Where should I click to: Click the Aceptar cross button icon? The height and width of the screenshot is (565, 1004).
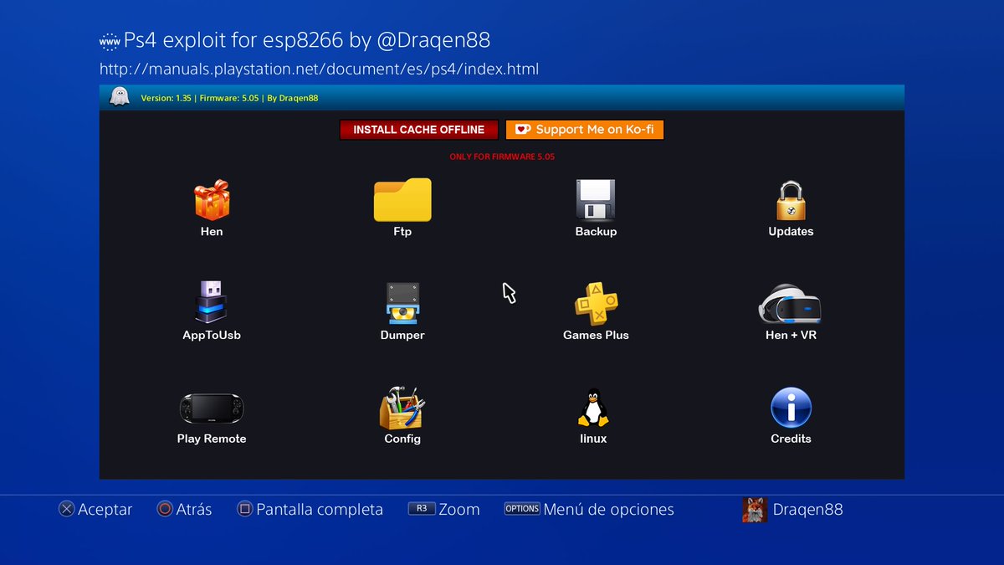pos(66,509)
